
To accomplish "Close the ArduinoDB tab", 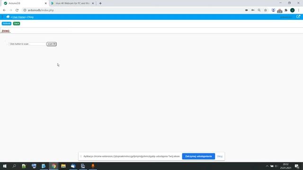I will (x=46, y=3).
